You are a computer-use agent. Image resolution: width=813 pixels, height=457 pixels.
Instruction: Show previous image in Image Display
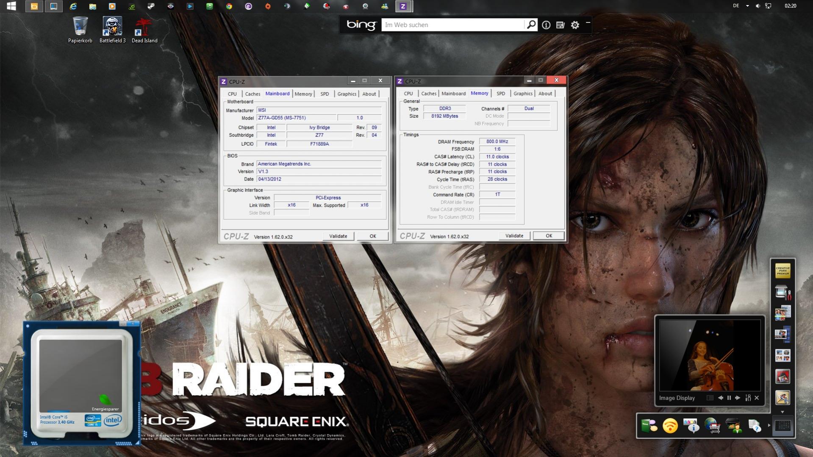[720, 398]
